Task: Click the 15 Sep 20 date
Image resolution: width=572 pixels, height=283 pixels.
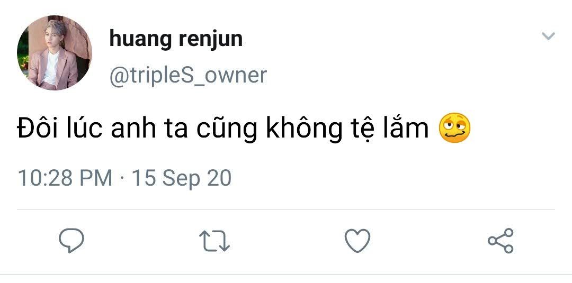Action: [181, 178]
